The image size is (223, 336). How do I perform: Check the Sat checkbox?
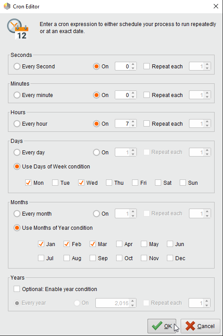click(158, 183)
